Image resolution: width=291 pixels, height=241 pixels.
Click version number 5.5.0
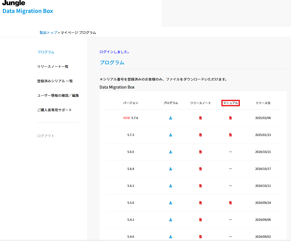pyautogui.click(x=131, y=203)
